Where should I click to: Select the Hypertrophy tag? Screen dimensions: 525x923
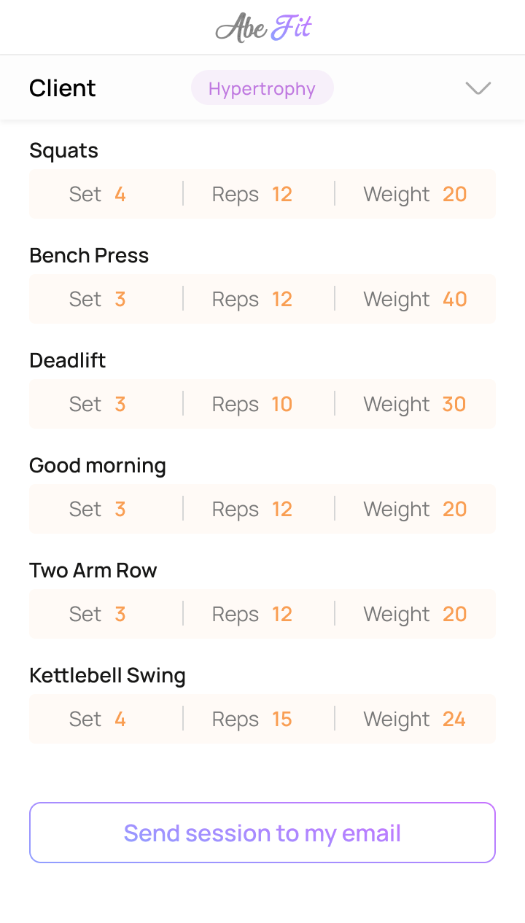[x=262, y=88]
